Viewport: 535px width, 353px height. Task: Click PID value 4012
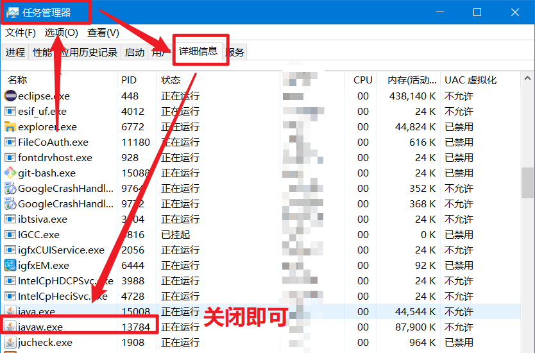point(133,111)
